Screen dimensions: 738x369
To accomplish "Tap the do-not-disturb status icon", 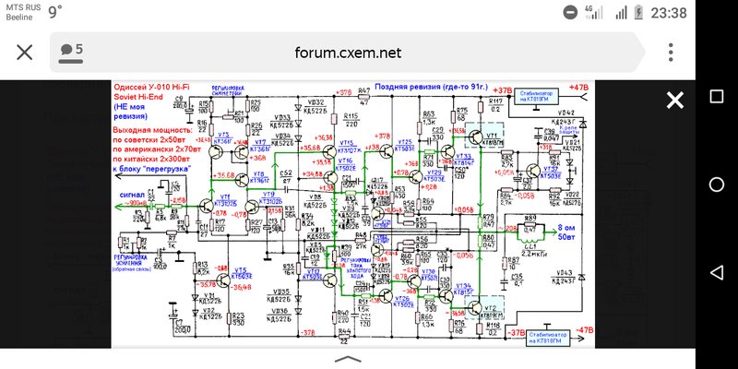I will 570,12.
